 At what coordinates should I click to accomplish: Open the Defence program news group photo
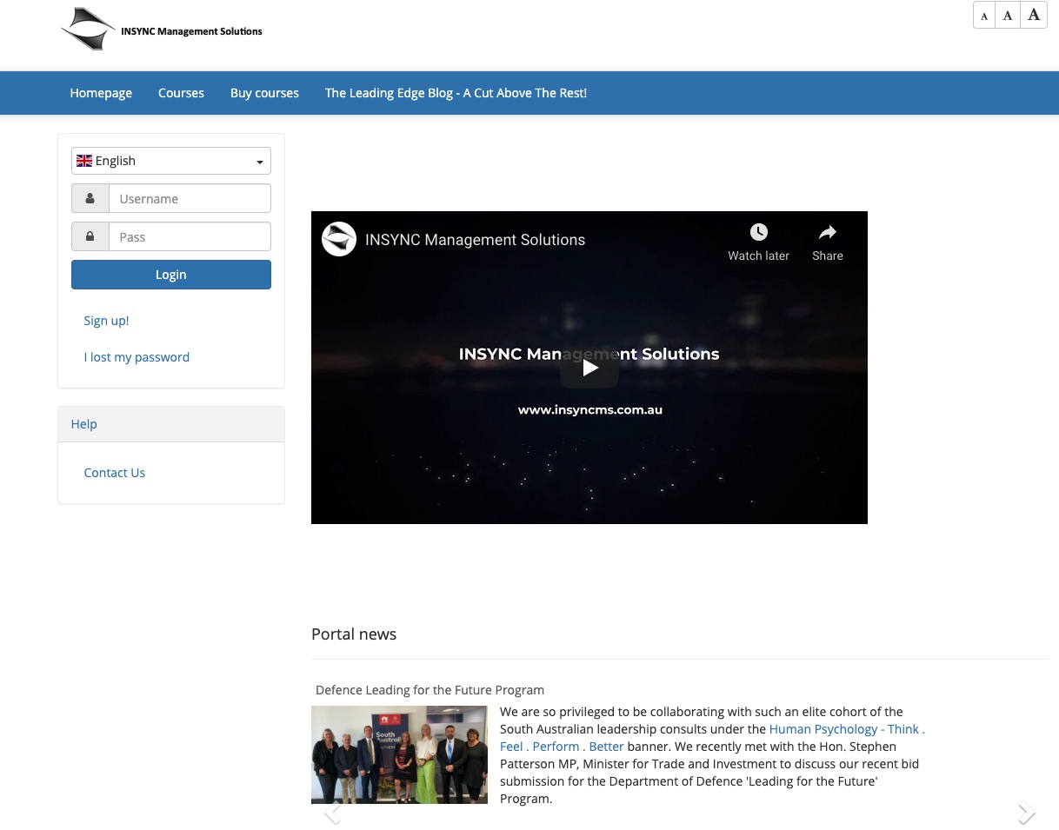point(399,754)
